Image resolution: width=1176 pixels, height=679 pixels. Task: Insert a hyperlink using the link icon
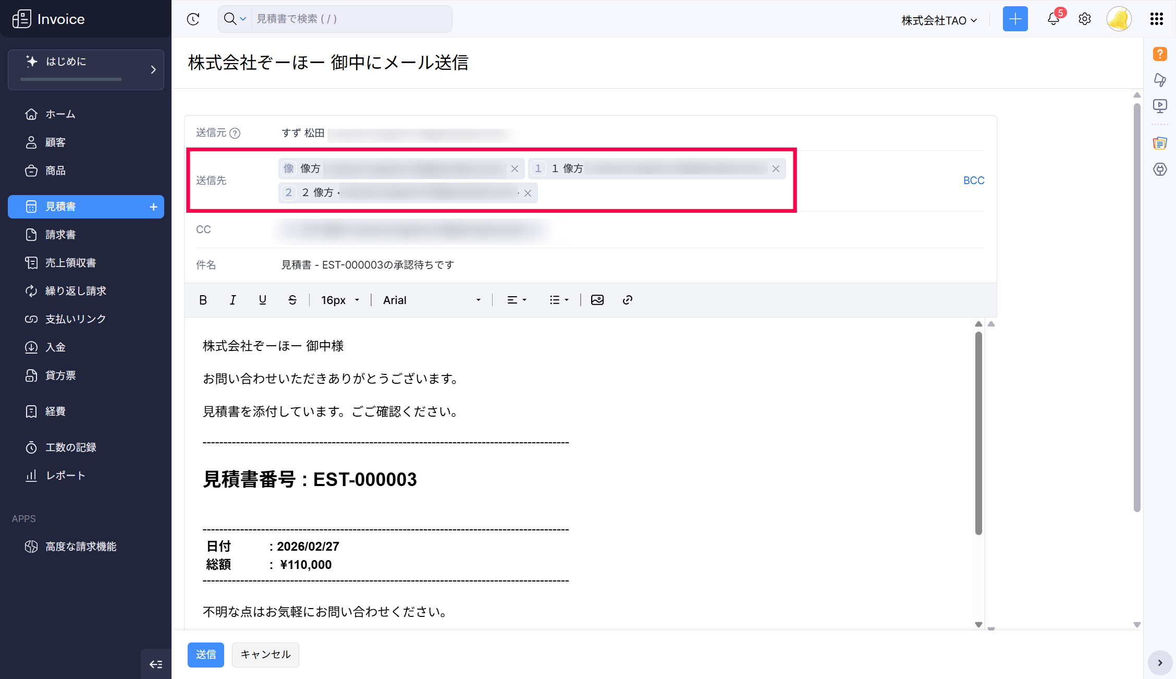point(628,300)
